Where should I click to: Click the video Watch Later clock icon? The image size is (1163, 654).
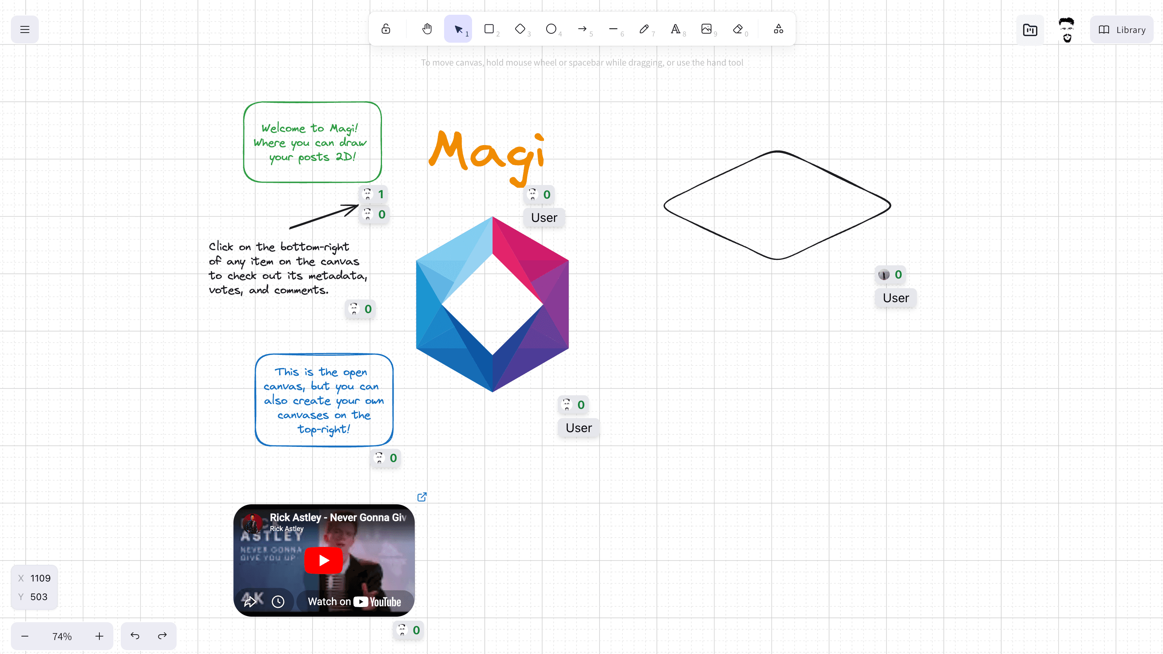(x=278, y=602)
